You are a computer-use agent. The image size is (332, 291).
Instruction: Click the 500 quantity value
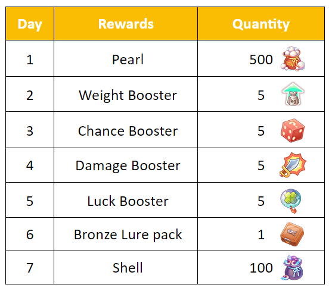coord(261,60)
